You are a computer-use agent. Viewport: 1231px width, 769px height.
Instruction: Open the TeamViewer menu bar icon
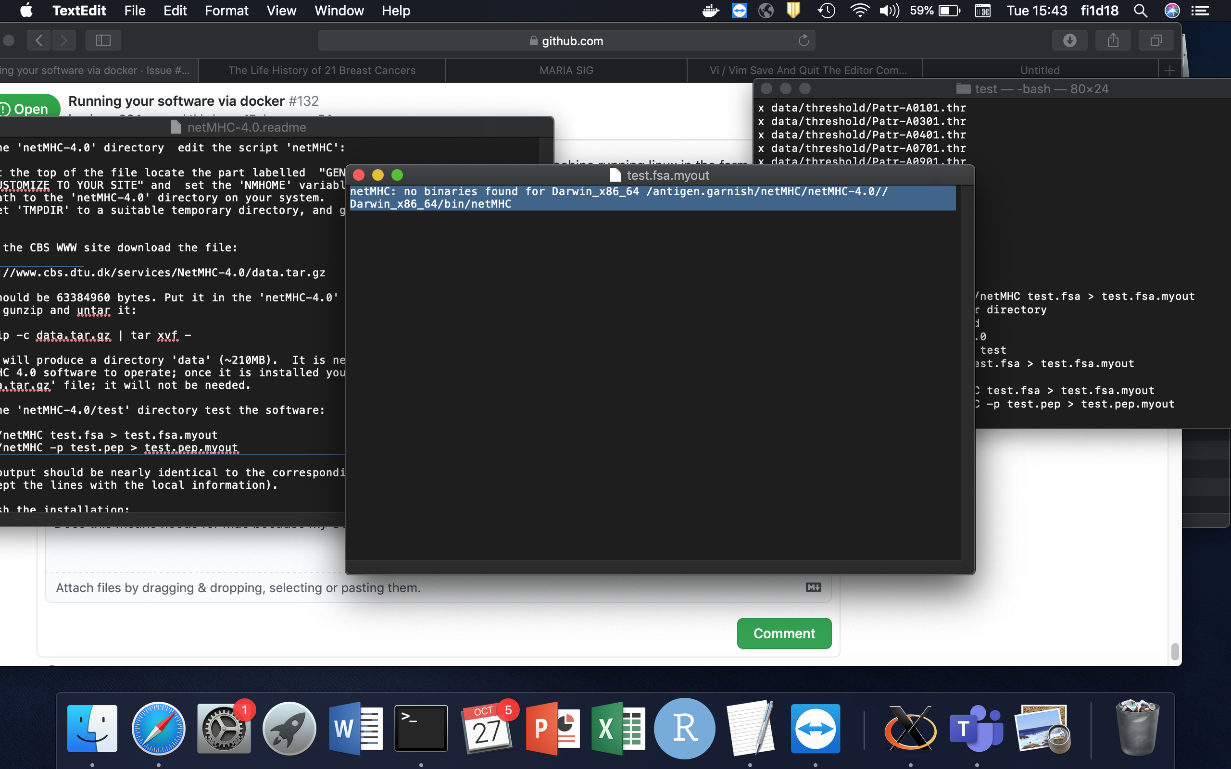(740, 10)
